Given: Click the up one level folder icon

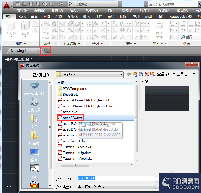Looking at the screenshot, I should tap(135, 74).
